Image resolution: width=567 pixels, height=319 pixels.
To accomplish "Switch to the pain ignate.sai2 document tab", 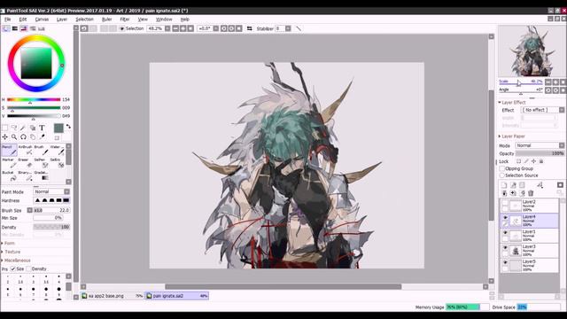I will pyautogui.click(x=177, y=296).
